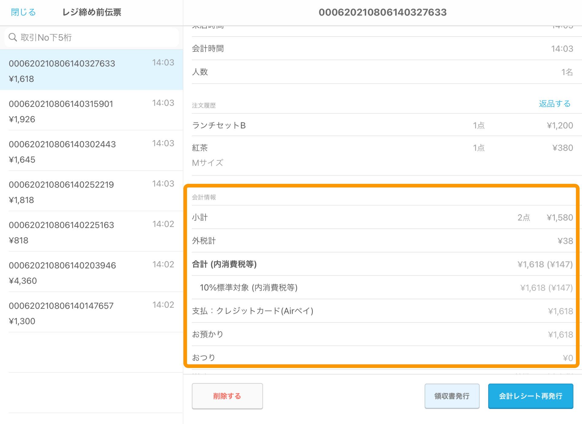The width and height of the screenshot is (582, 424).
Task: Click the search magnifier icon
Action: [x=13, y=37]
